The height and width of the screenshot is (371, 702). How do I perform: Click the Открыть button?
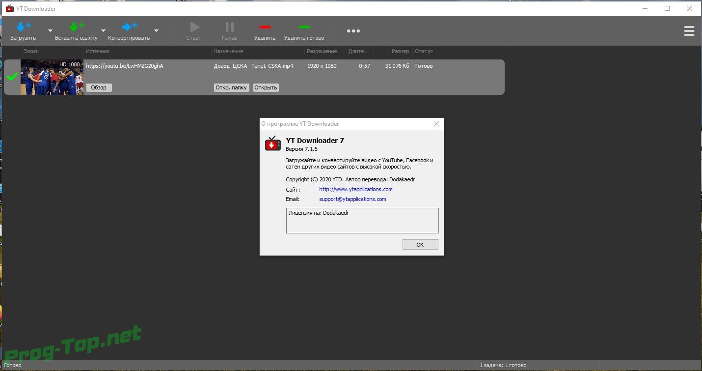(x=266, y=87)
